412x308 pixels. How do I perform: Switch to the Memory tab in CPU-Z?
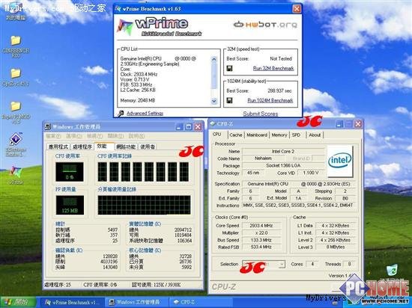click(x=279, y=135)
